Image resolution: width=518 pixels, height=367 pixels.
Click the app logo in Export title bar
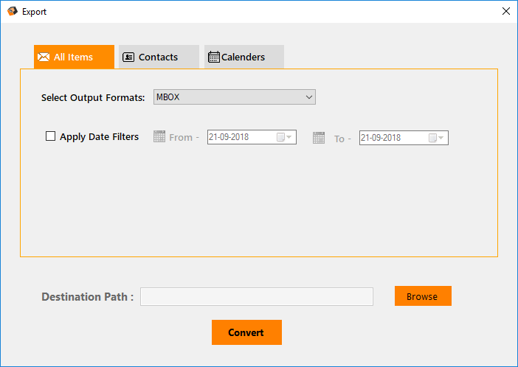[x=12, y=12]
